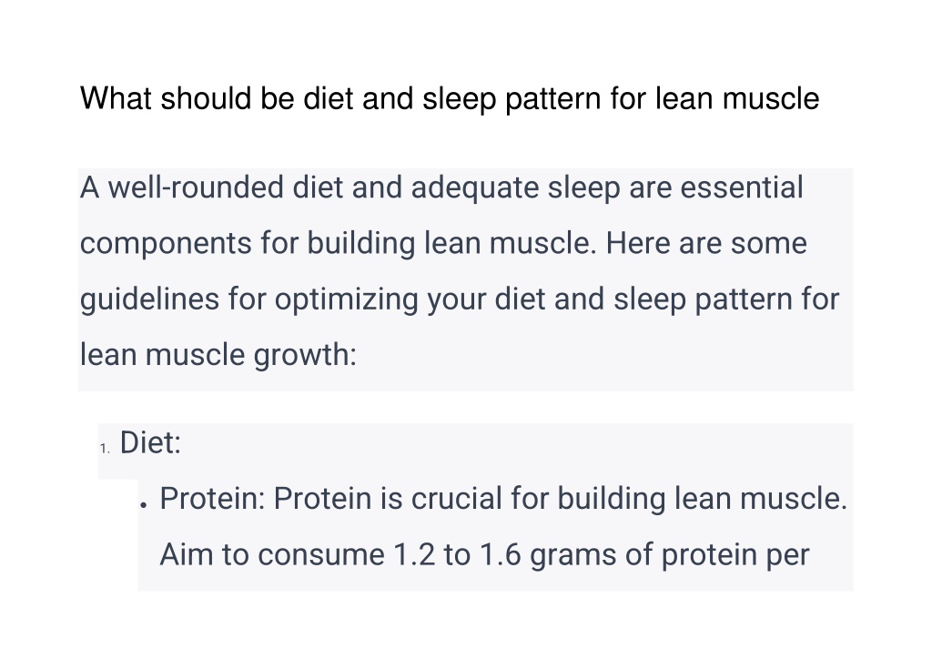This screenshot has height=659, width=932.
Task: Click the word 'What' in the heading
Action: [116, 98]
